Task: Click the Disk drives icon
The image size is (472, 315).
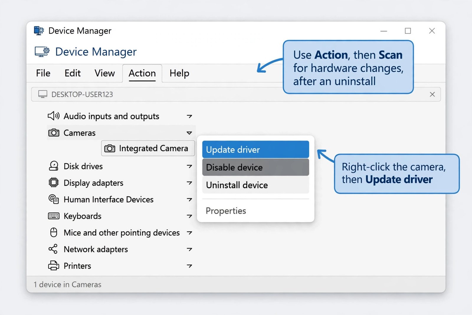Action: pyautogui.click(x=53, y=166)
